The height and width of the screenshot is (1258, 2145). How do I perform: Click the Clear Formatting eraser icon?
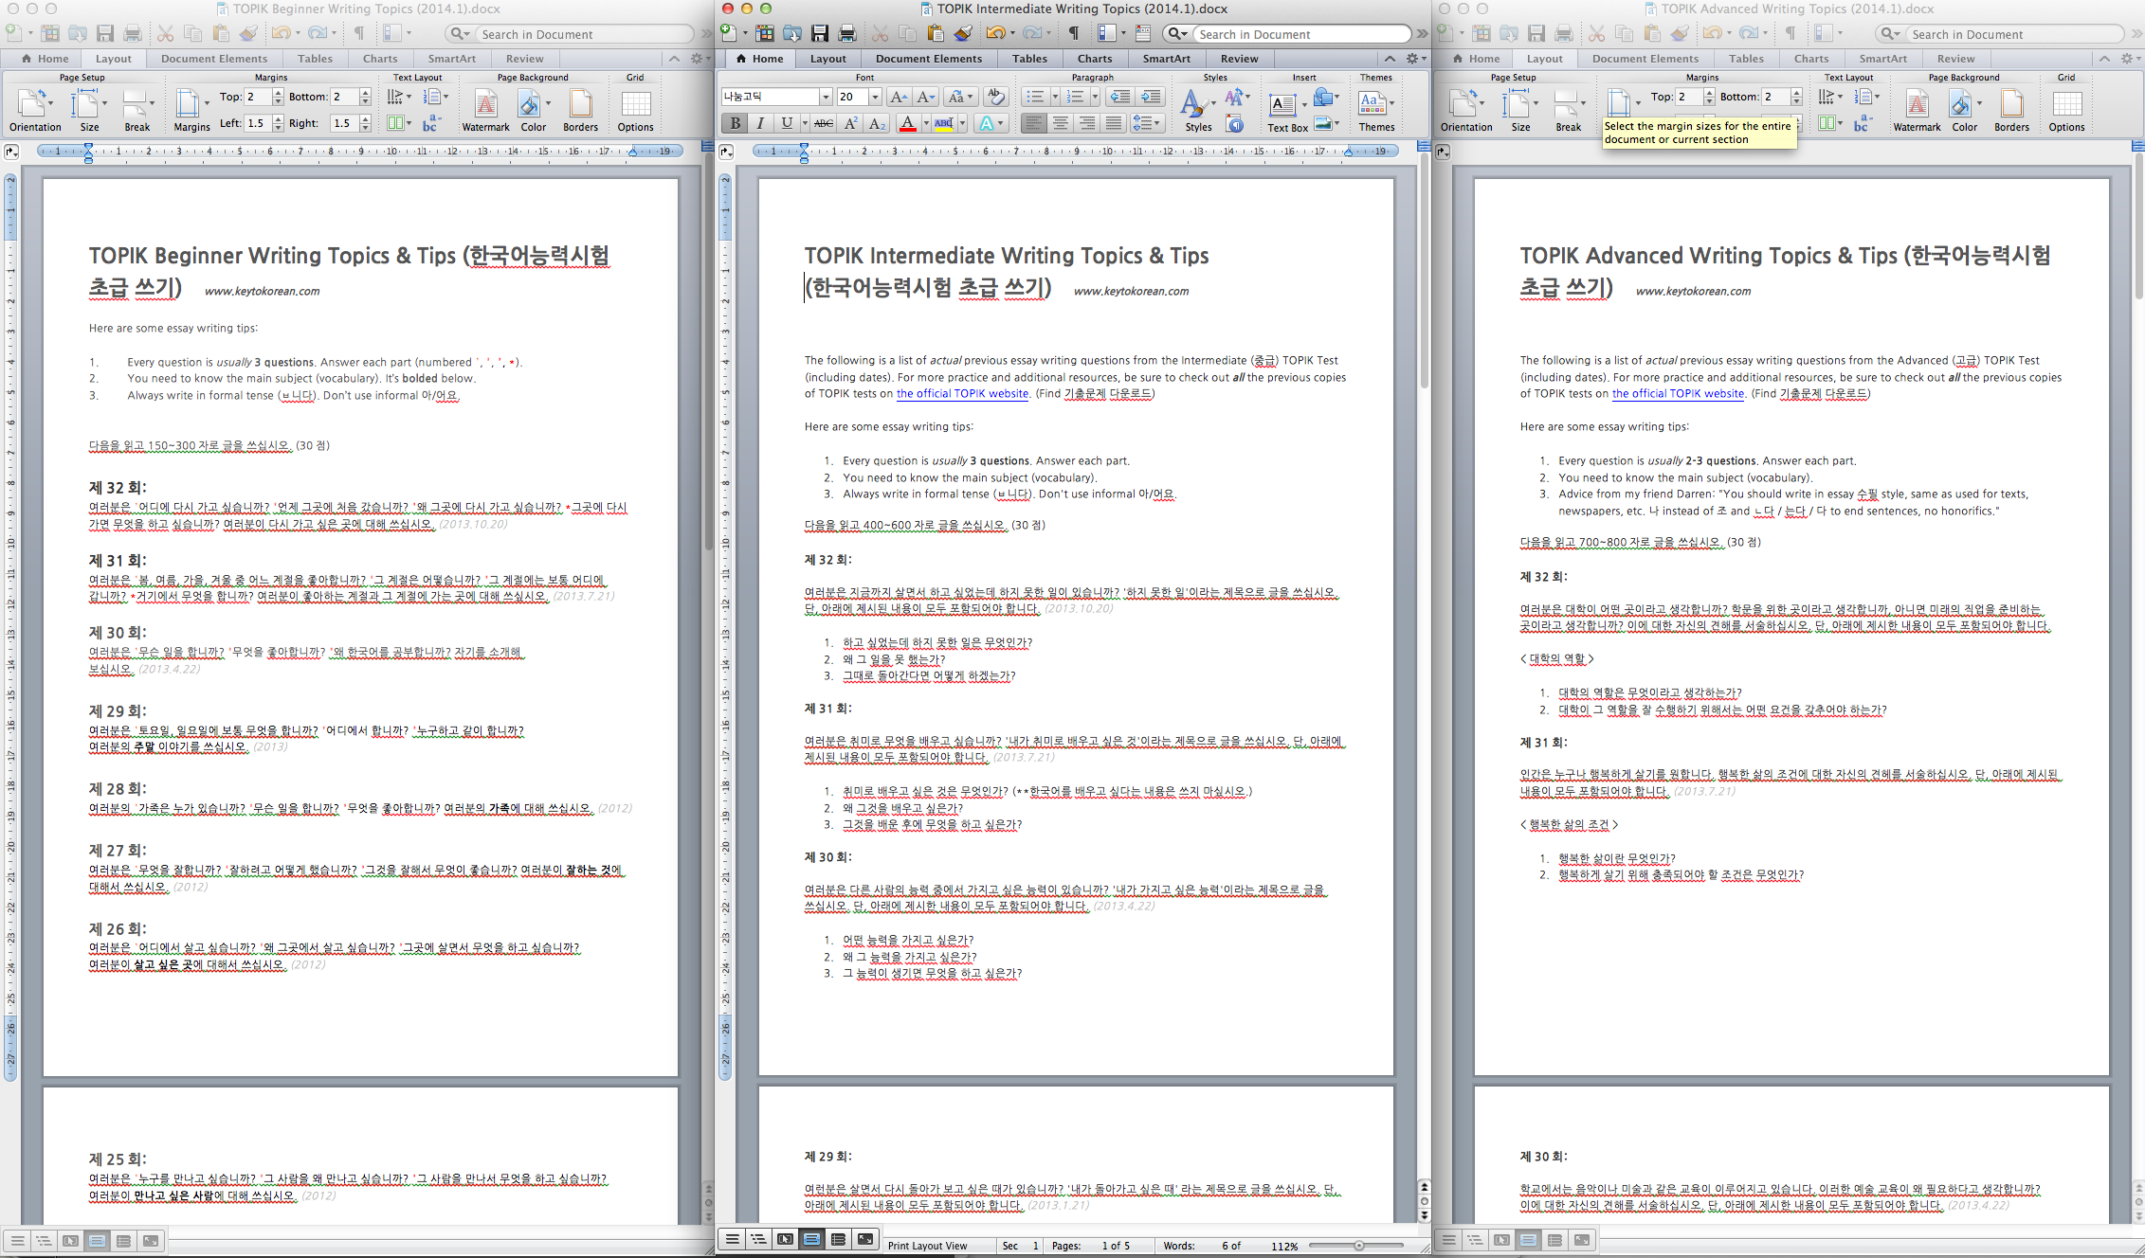tap(995, 97)
